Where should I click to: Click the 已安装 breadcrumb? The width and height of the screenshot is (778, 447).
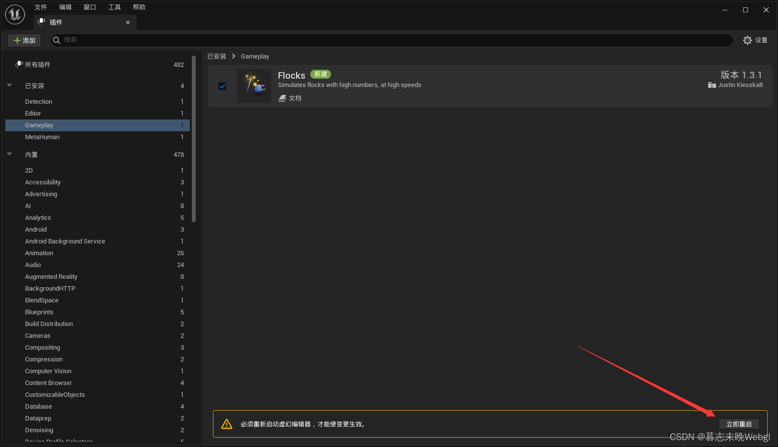217,57
